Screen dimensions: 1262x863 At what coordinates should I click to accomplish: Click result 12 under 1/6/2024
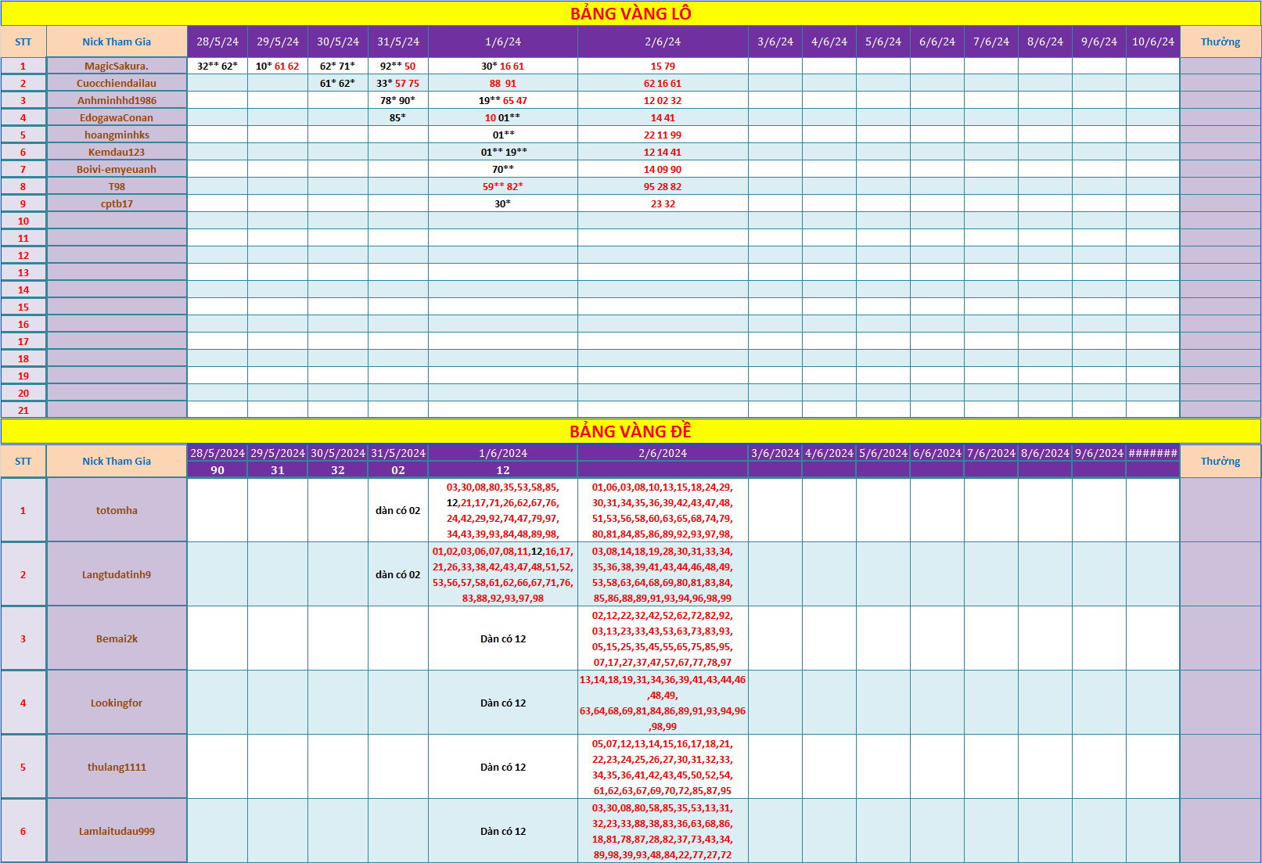coord(503,469)
